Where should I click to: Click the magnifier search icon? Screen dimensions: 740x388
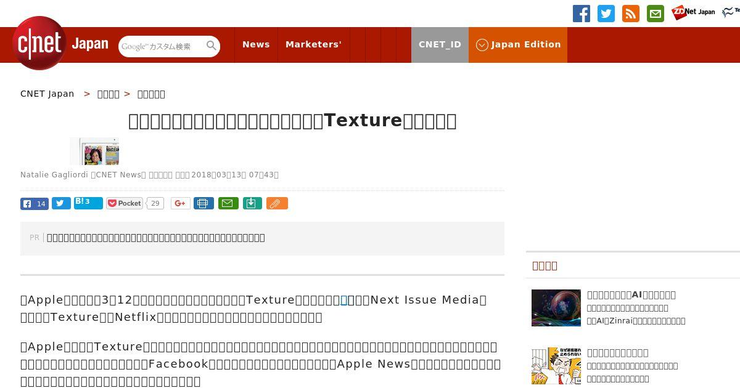coord(212,46)
